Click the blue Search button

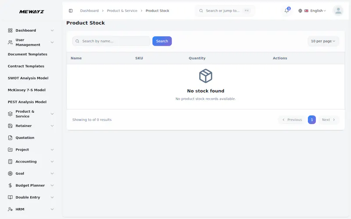pyautogui.click(x=162, y=41)
